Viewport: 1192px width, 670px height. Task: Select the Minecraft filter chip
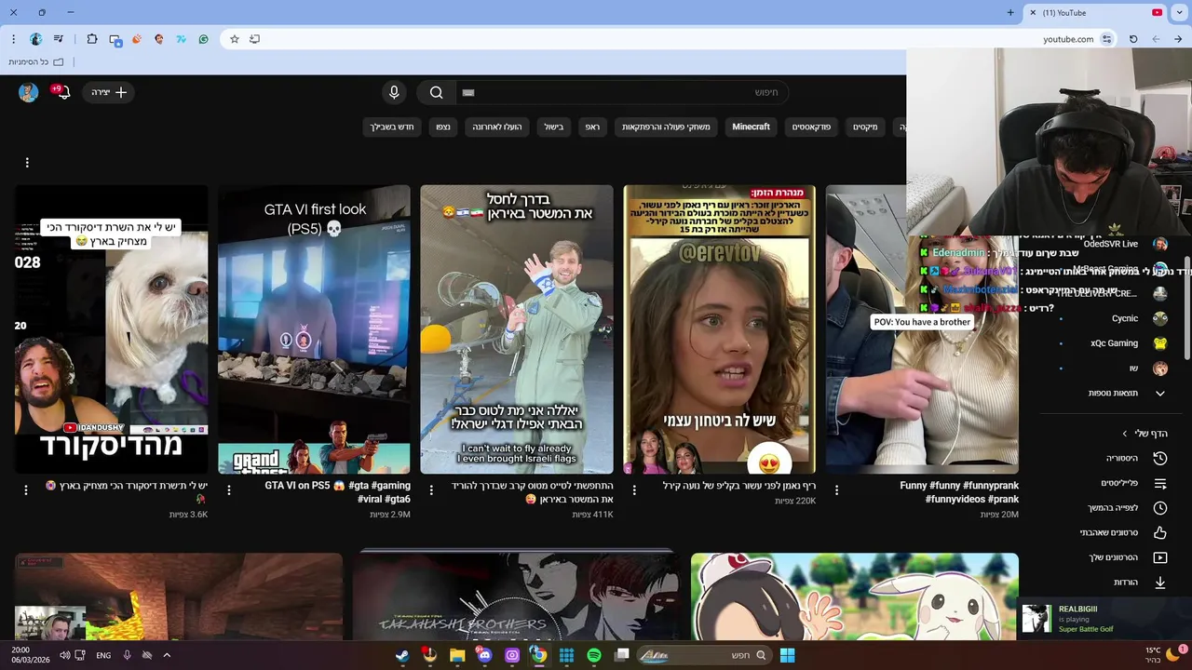[751, 127]
